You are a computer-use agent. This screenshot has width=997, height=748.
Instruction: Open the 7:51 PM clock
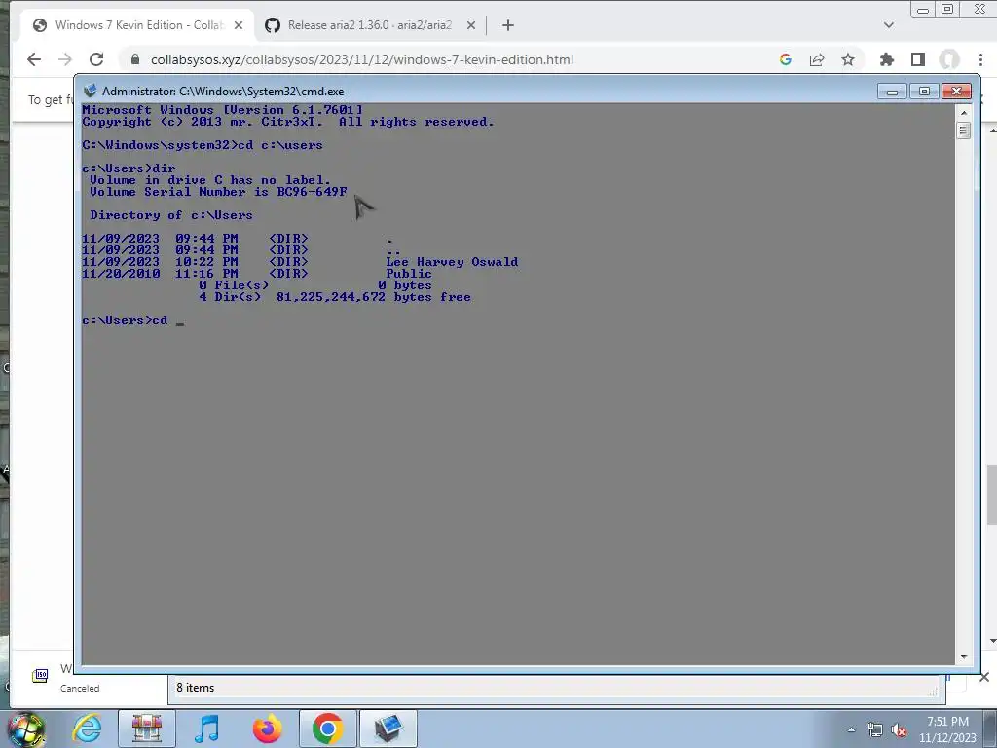tap(947, 729)
